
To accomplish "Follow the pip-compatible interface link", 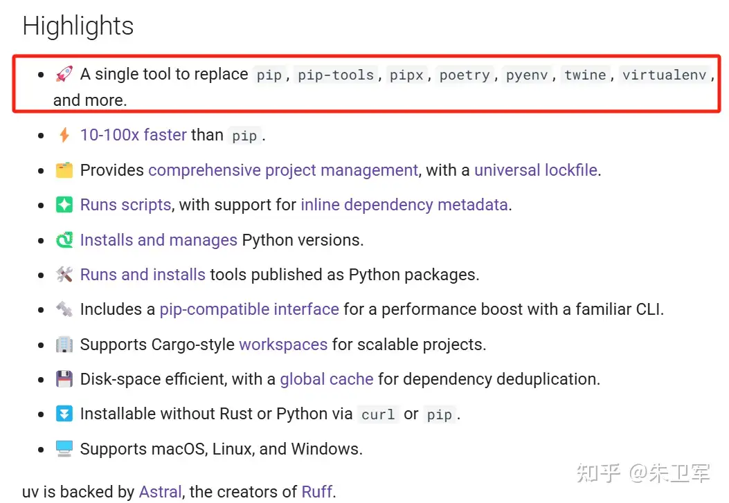I will click(249, 309).
